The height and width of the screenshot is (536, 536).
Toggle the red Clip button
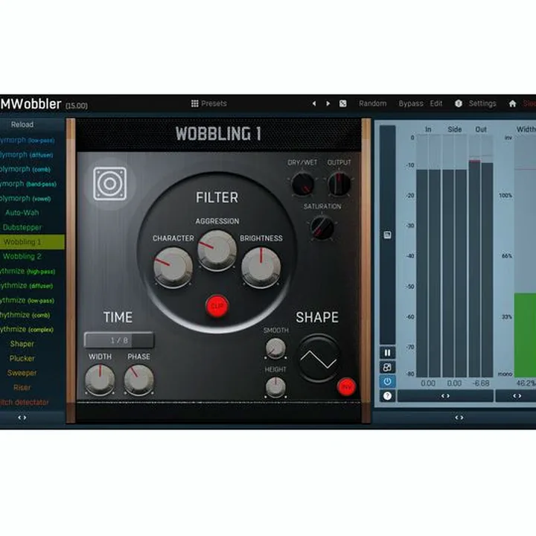217,306
